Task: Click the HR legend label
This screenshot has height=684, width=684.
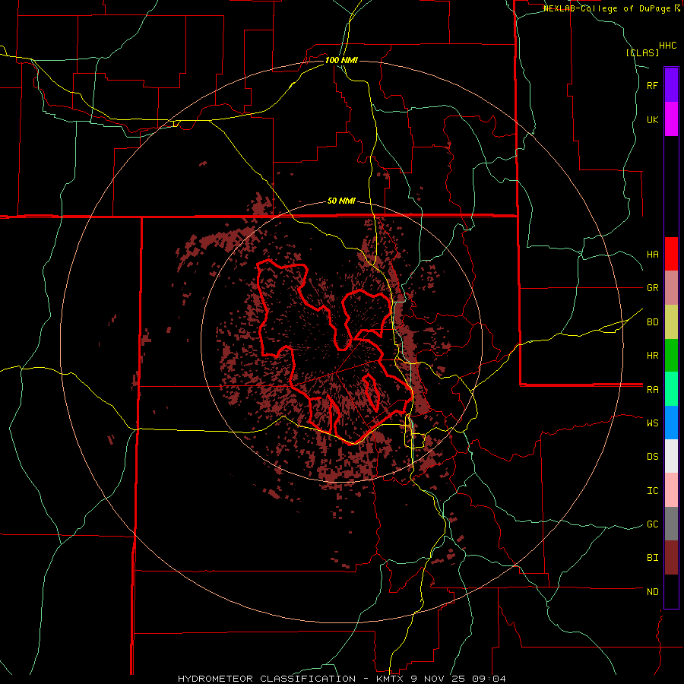Action: (652, 356)
